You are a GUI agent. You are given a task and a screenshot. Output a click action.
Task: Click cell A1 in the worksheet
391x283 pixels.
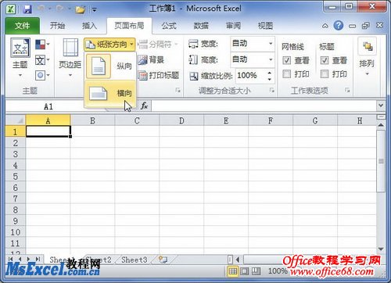pyautogui.click(x=48, y=131)
